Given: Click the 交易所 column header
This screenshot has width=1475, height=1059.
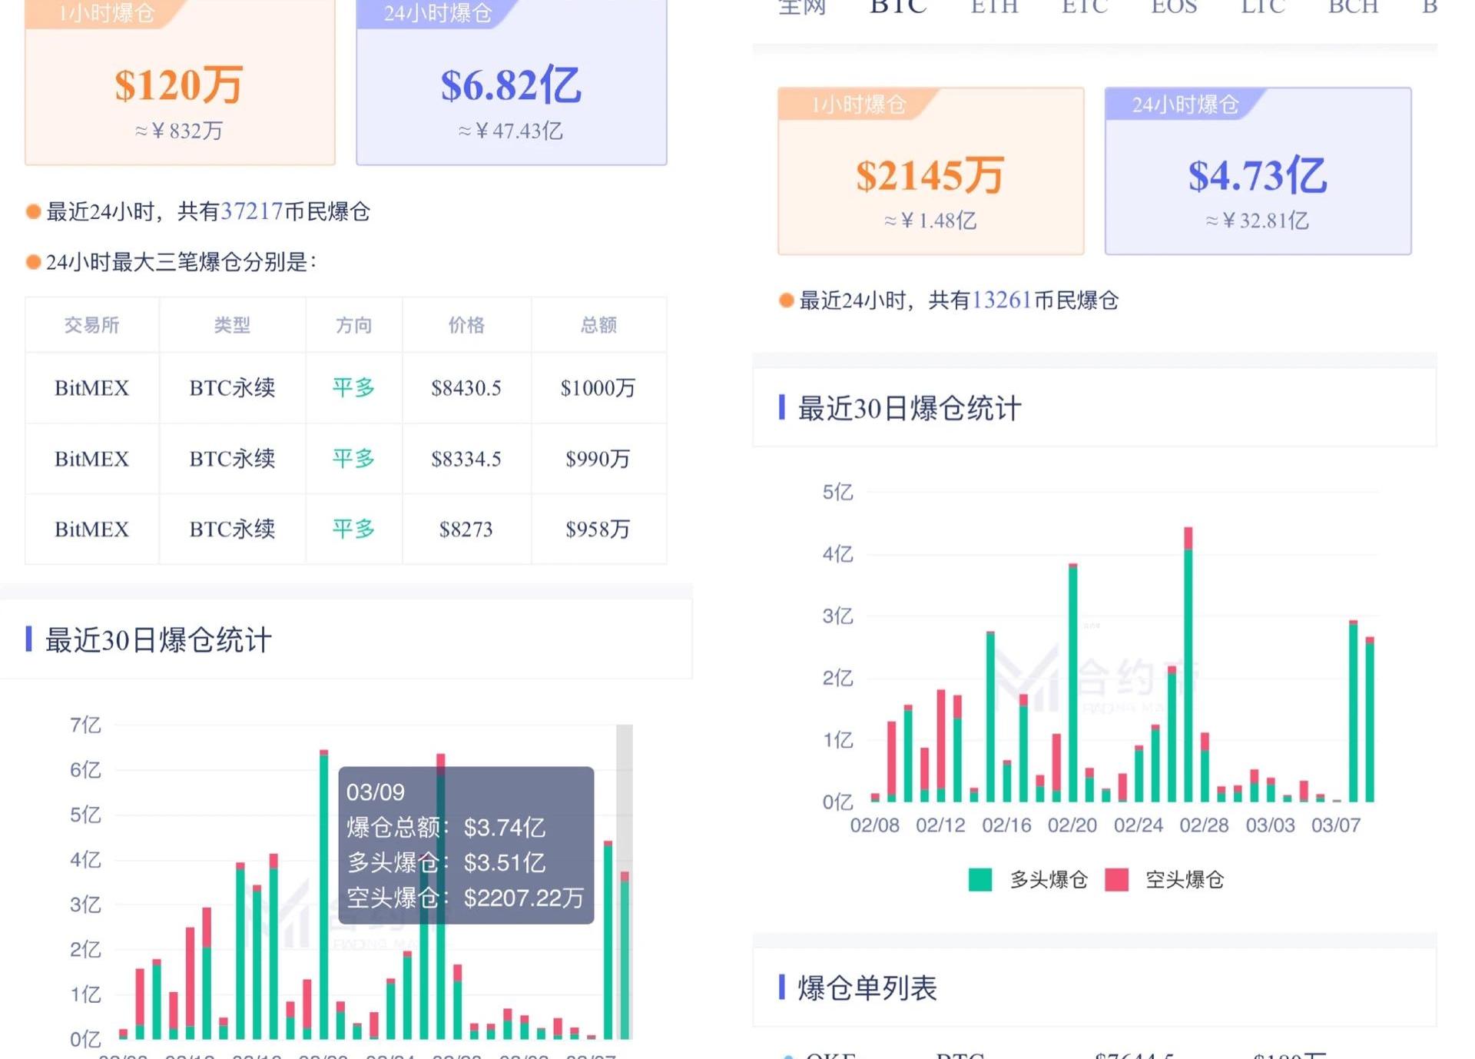Looking at the screenshot, I should point(91,325).
